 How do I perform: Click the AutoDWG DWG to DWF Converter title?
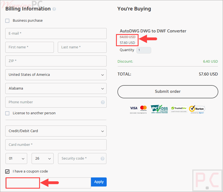153,31
